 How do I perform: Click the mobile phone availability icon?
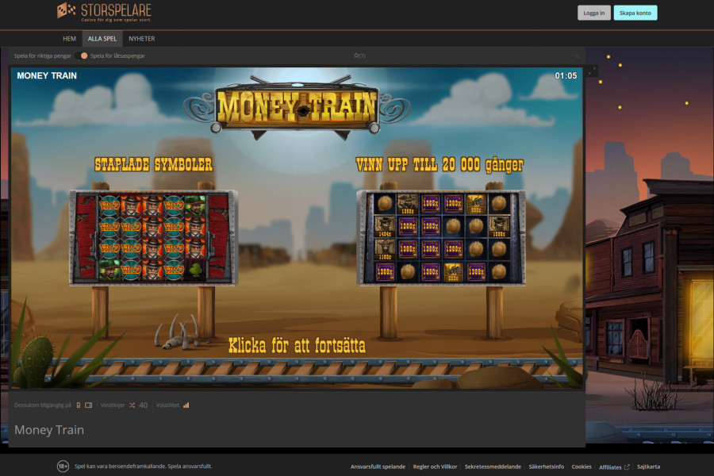pyautogui.click(x=79, y=405)
